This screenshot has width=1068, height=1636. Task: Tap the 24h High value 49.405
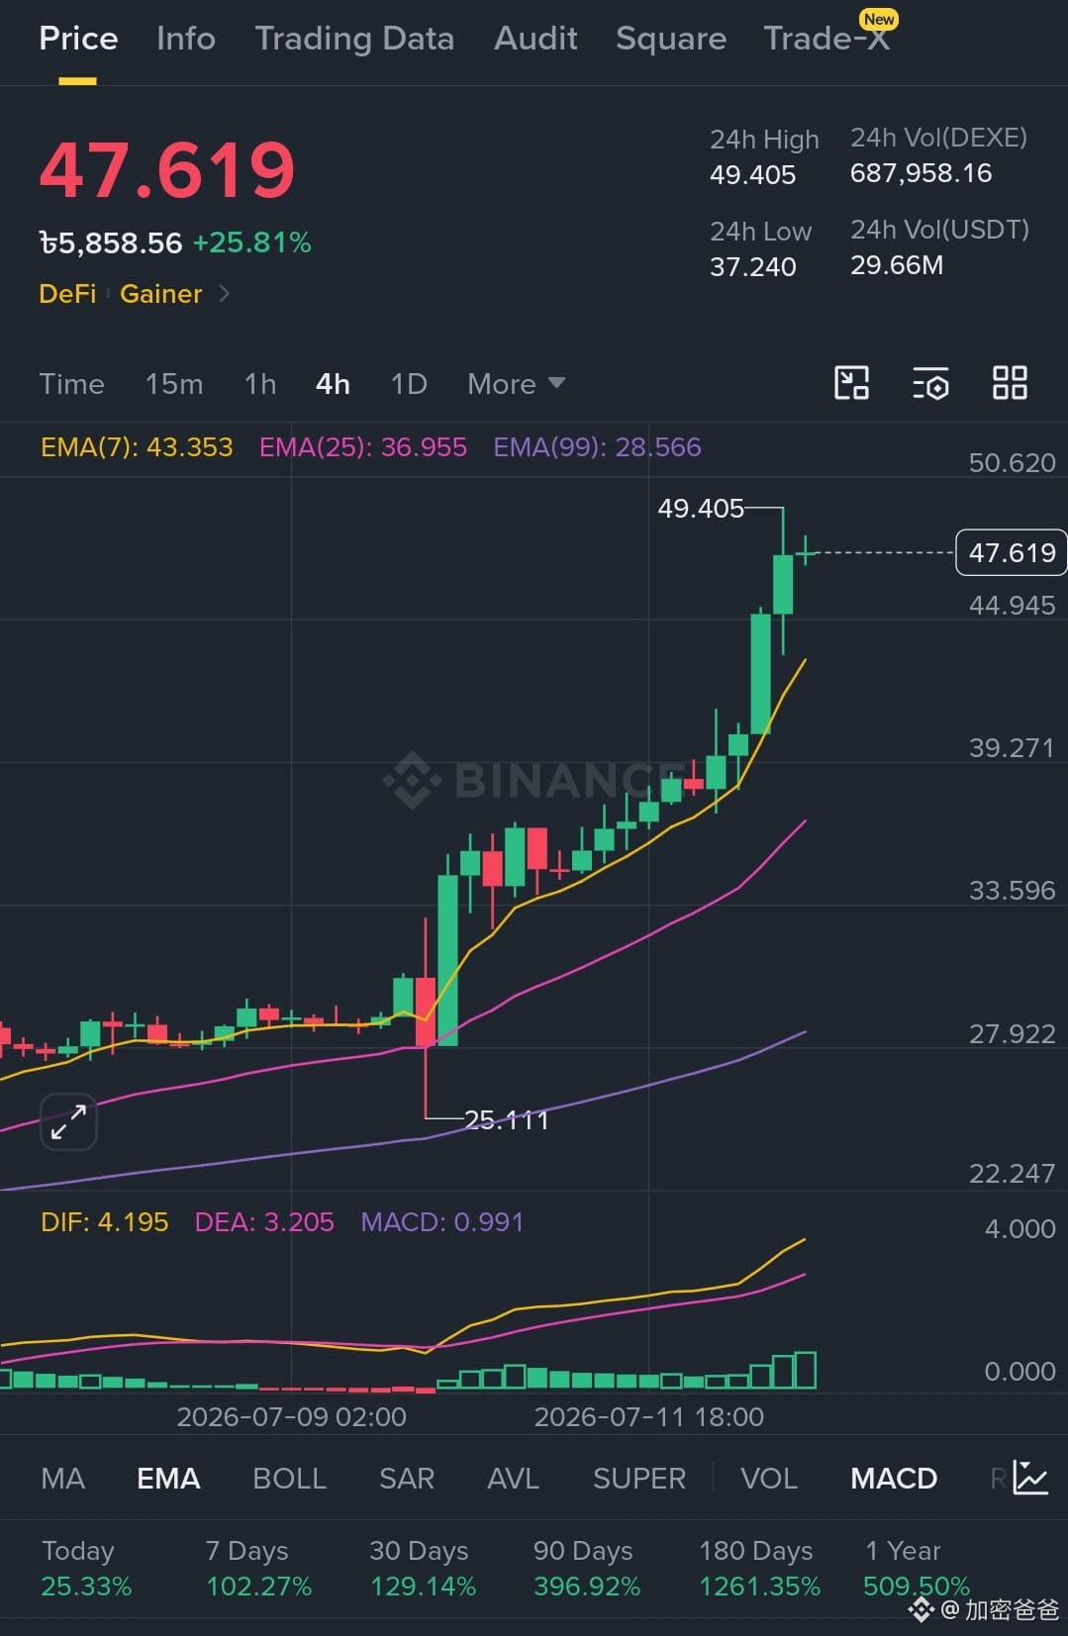[x=752, y=175]
